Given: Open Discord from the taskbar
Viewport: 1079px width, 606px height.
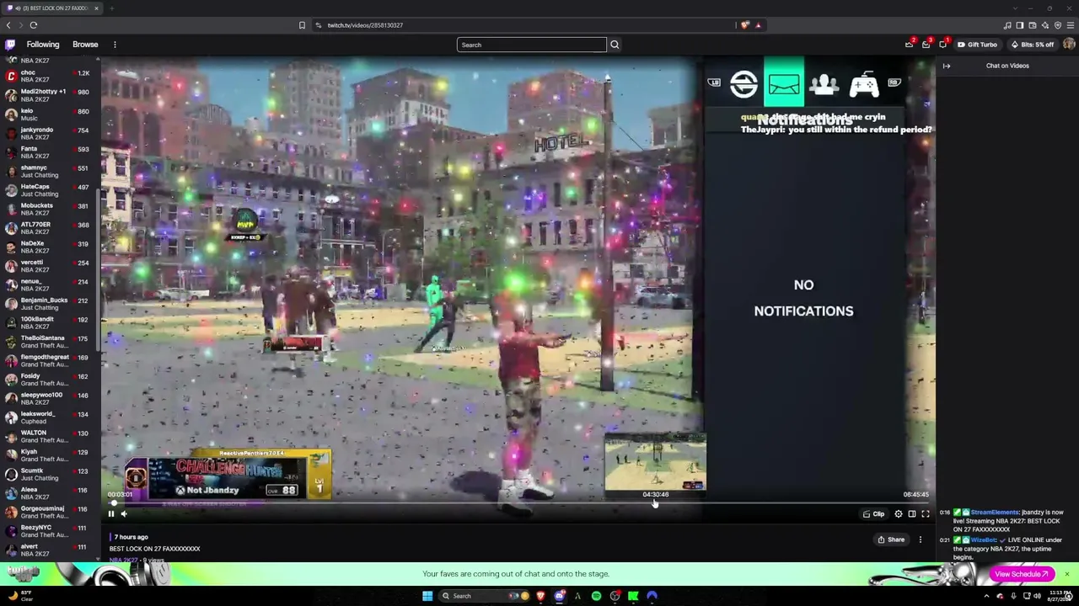Looking at the screenshot, I should point(559,596).
